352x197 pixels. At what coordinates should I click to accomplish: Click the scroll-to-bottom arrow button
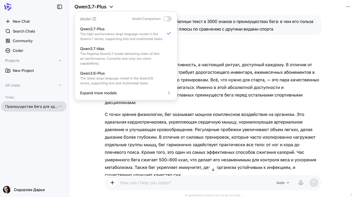tap(213, 169)
